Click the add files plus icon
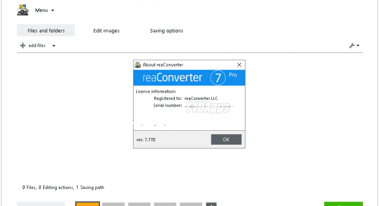The height and width of the screenshot is (206, 379). point(23,45)
